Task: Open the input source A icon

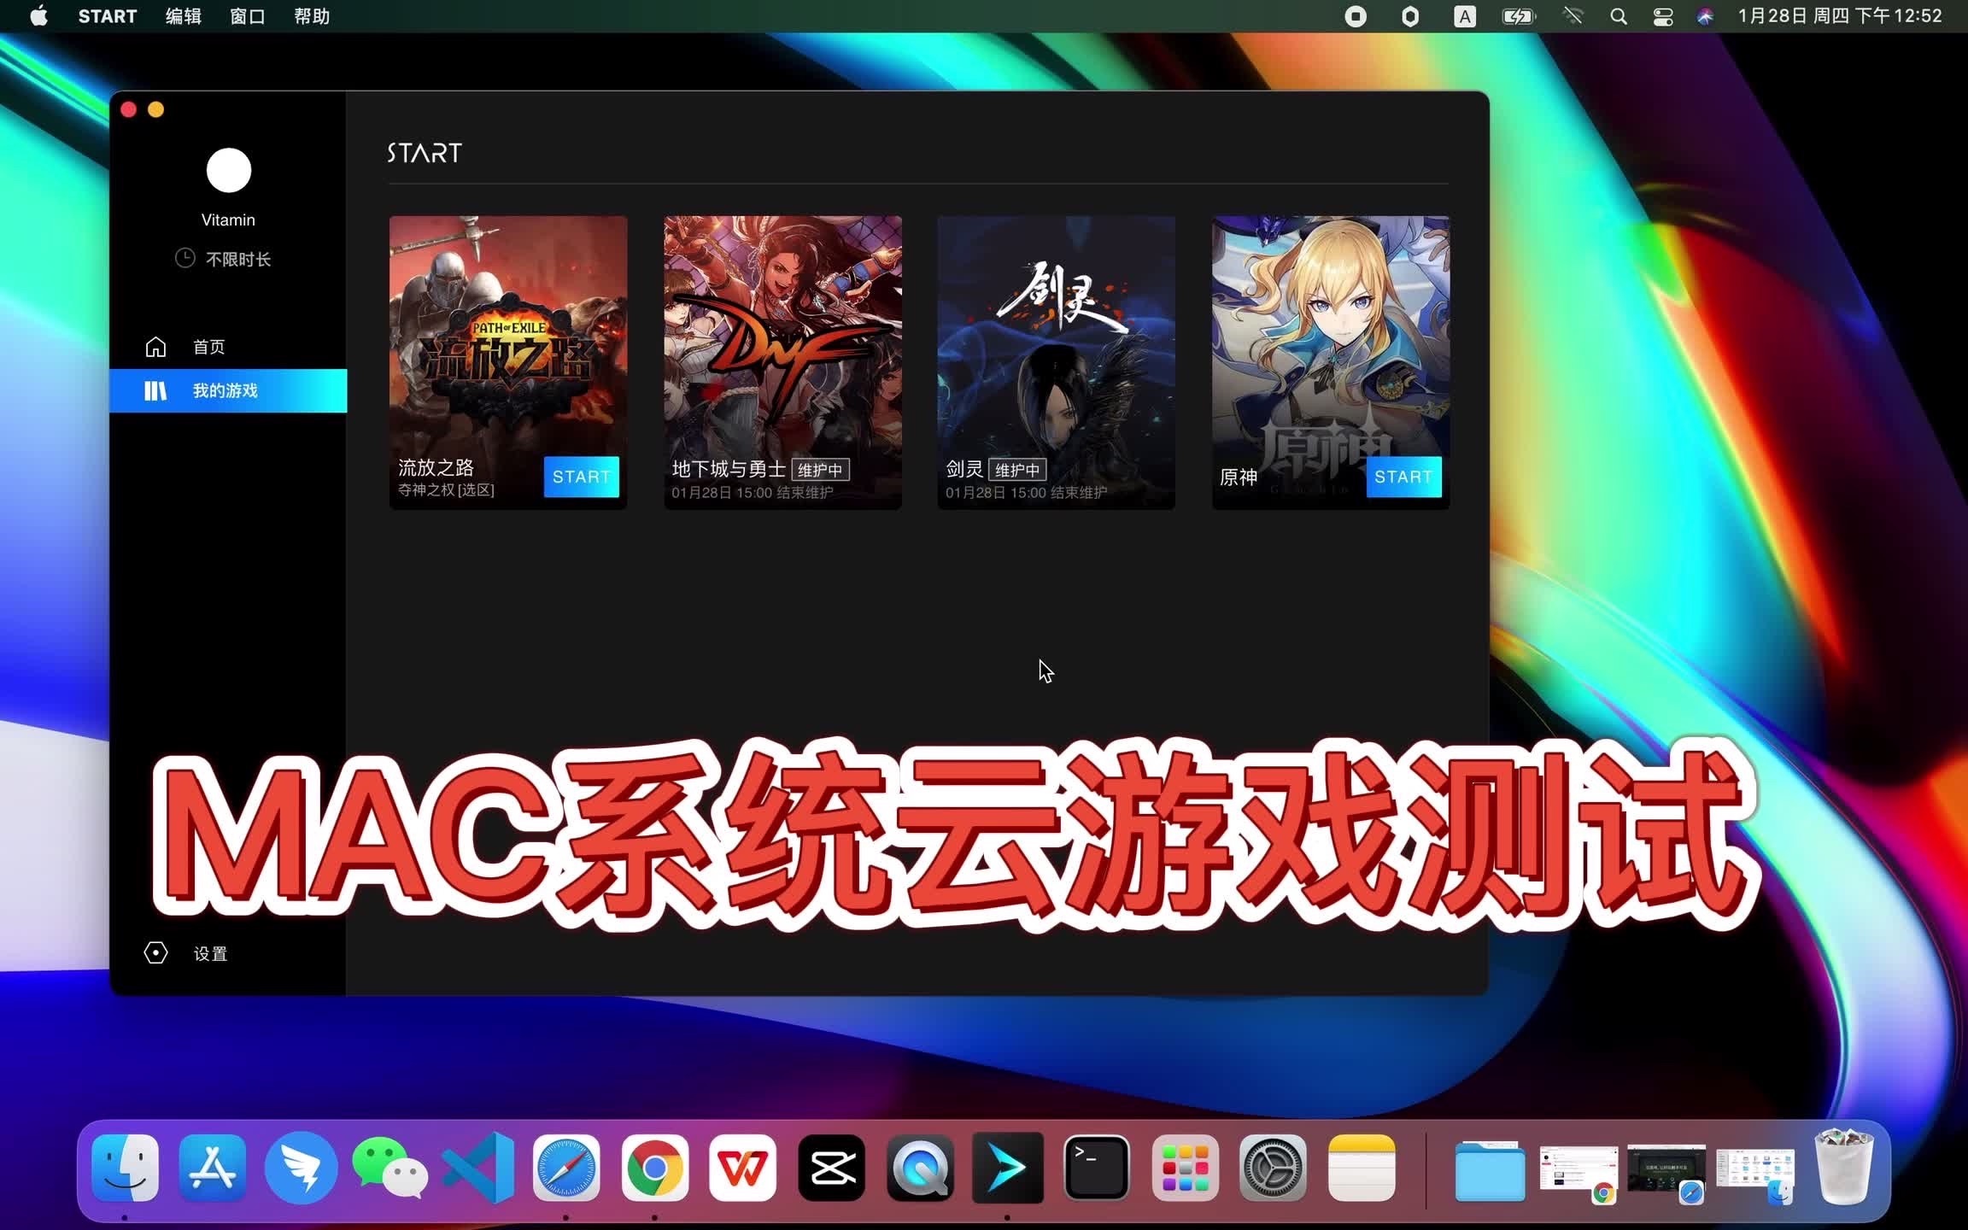Action: point(1465,16)
